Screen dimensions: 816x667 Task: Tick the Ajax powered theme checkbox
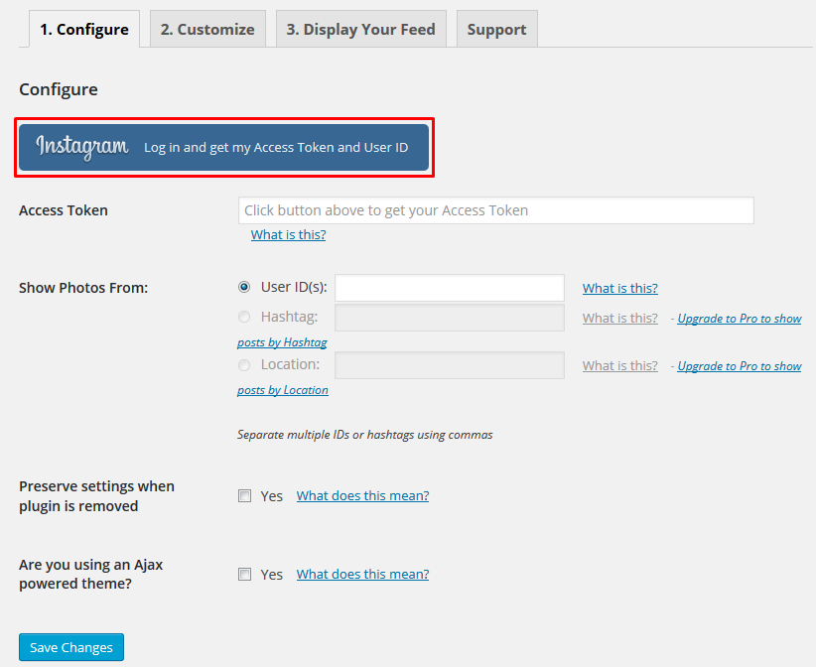pos(244,574)
